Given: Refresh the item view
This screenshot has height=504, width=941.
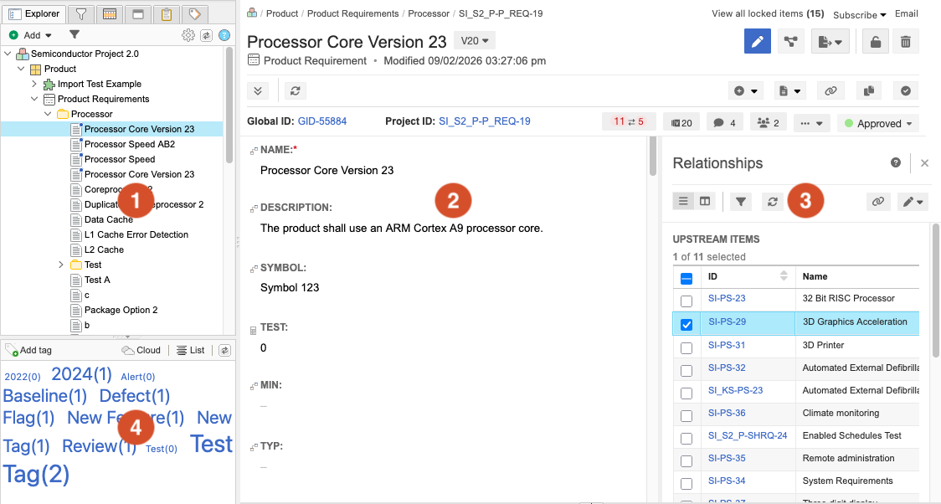Looking at the screenshot, I should (296, 90).
